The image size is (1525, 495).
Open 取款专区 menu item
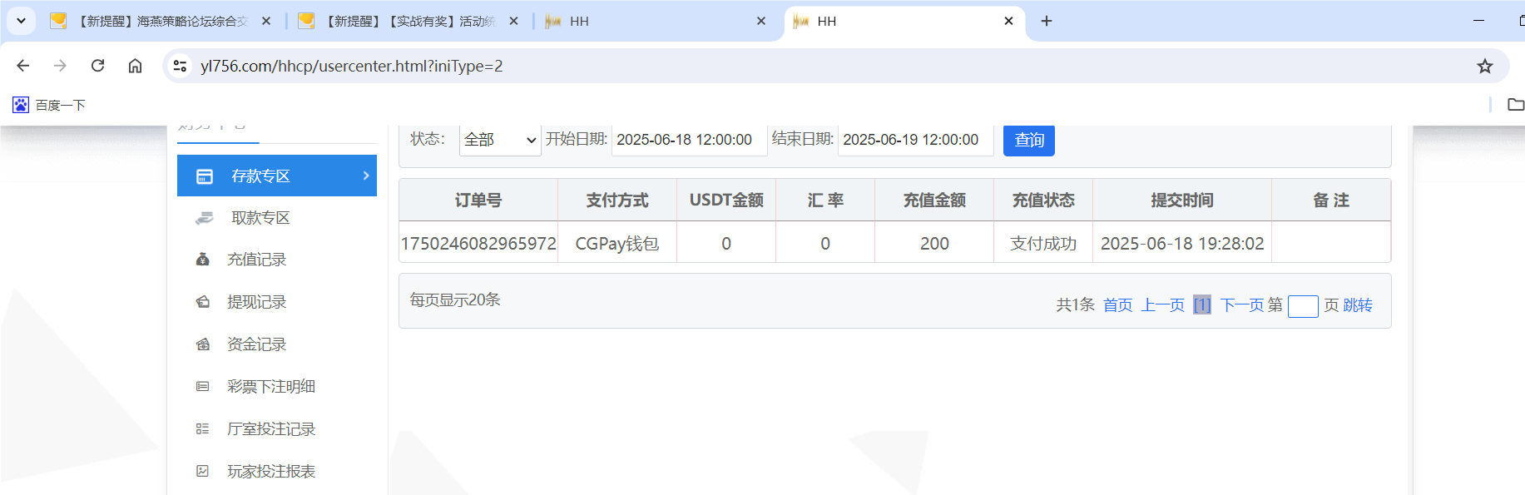tap(277, 218)
